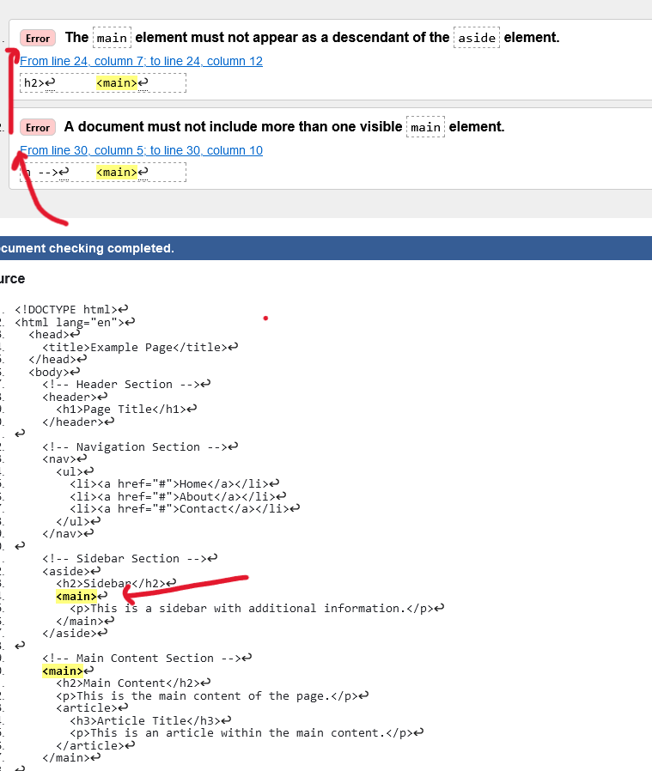
Task: Open the line 30, column 5 error link
Action: 141,150
